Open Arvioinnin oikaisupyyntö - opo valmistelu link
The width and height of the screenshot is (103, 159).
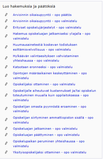pos(45,21)
